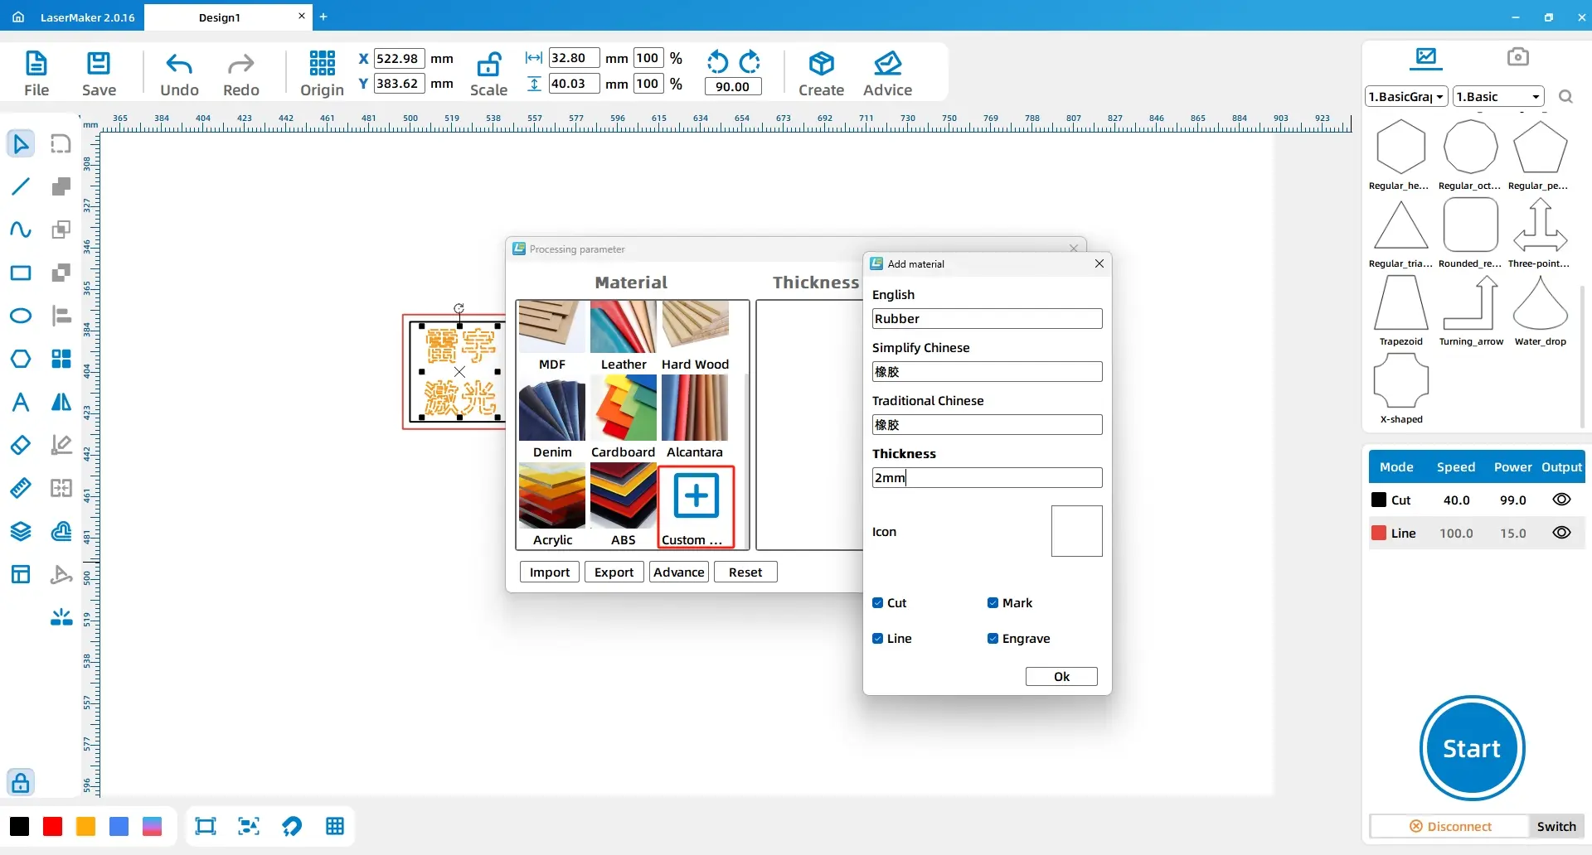Image resolution: width=1592 pixels, height=855 pixels.
Task: Add a new design tab
Action: tap(323, 17)
